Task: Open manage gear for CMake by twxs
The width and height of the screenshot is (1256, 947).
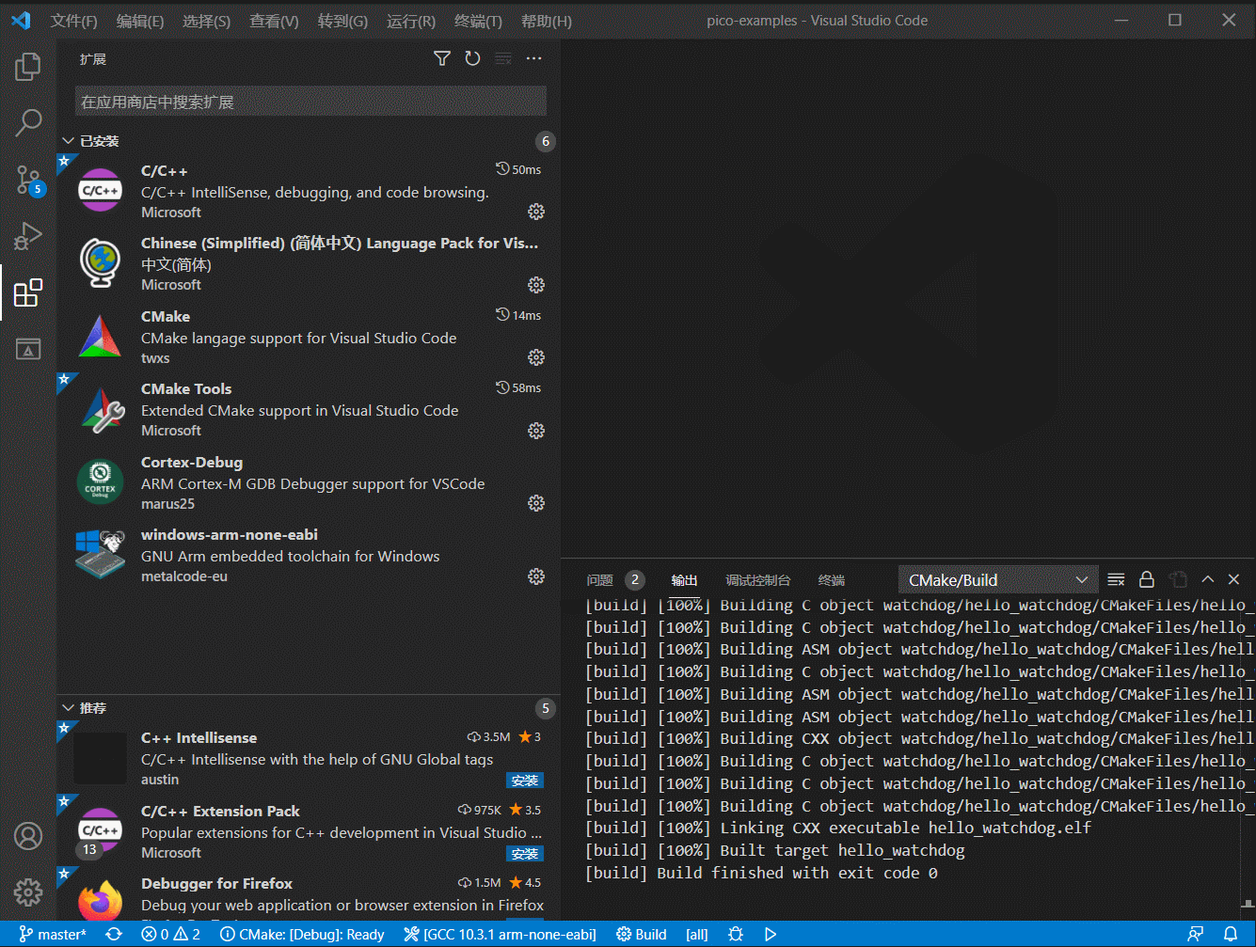Action: (x=536, y=357)
